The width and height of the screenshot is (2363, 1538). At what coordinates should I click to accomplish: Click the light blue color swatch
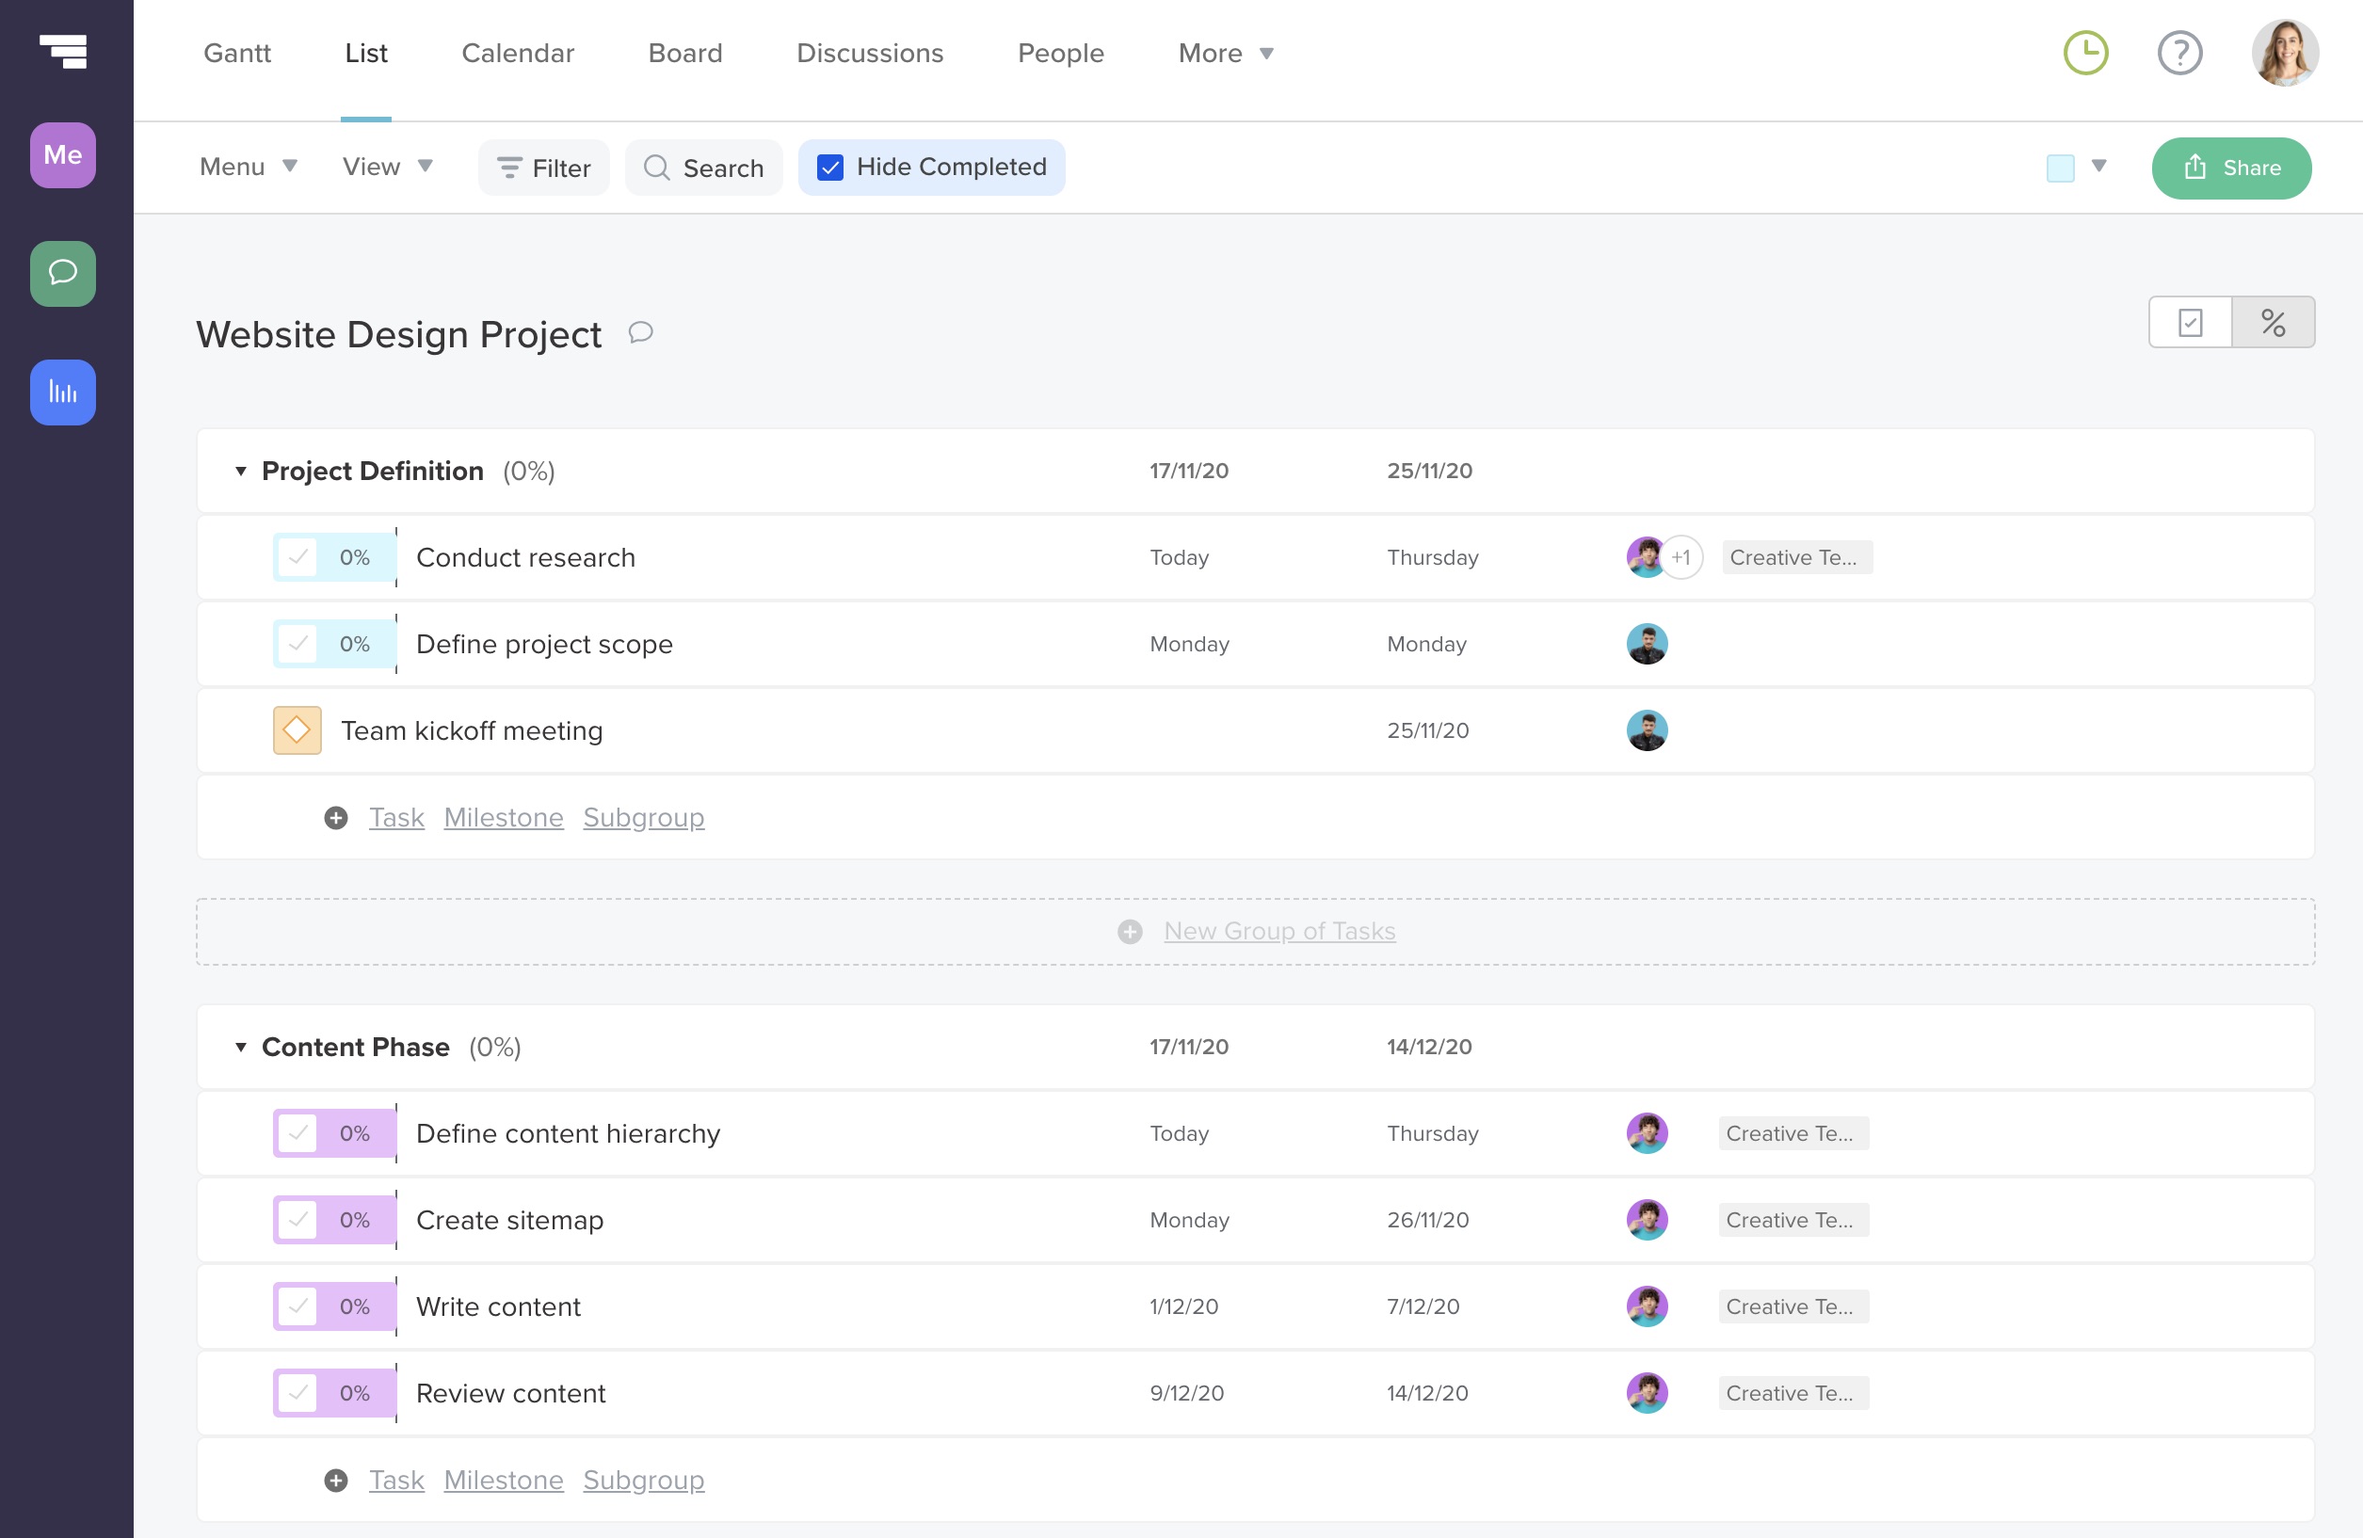2059,168
